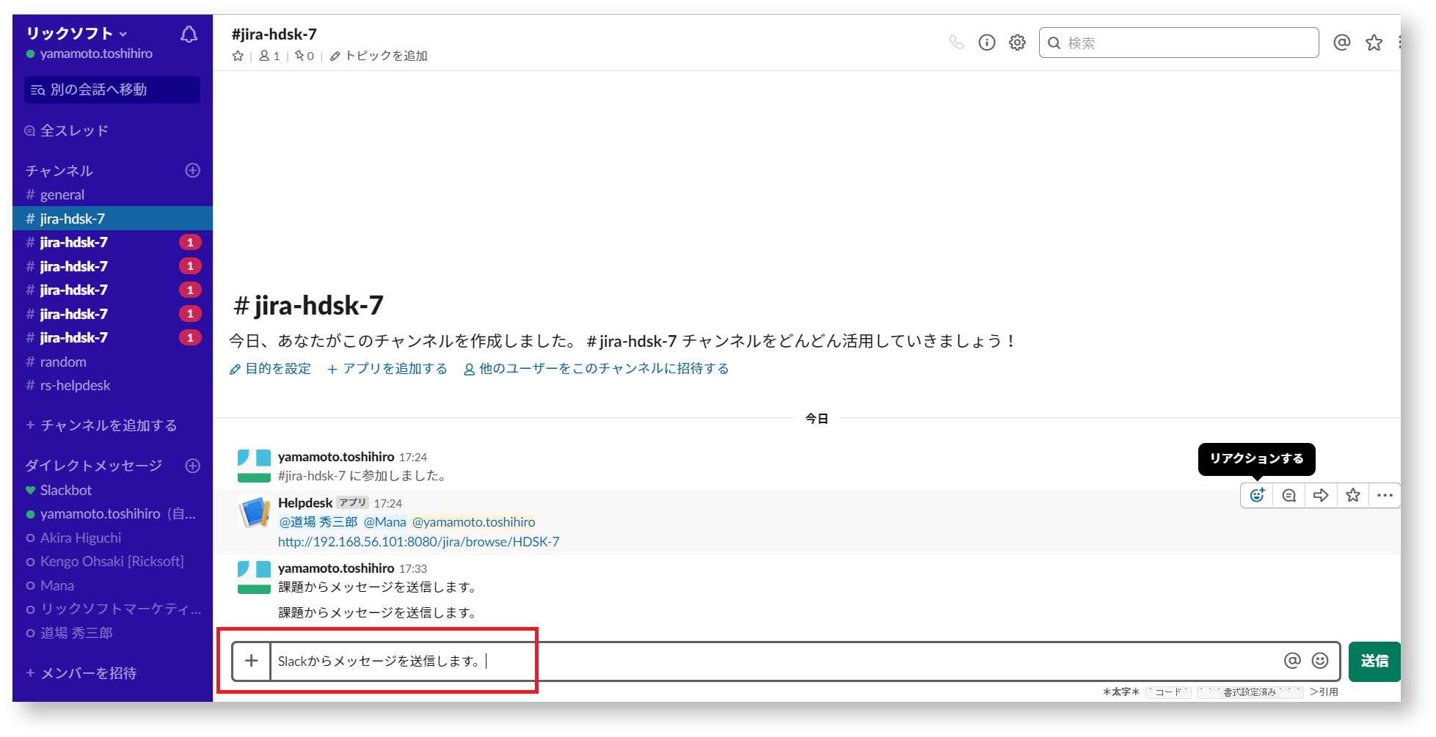Click 他のユーザーをこのチャンネルに招待する
This screenshot has height=737, width=1436.
pos(596,368)
